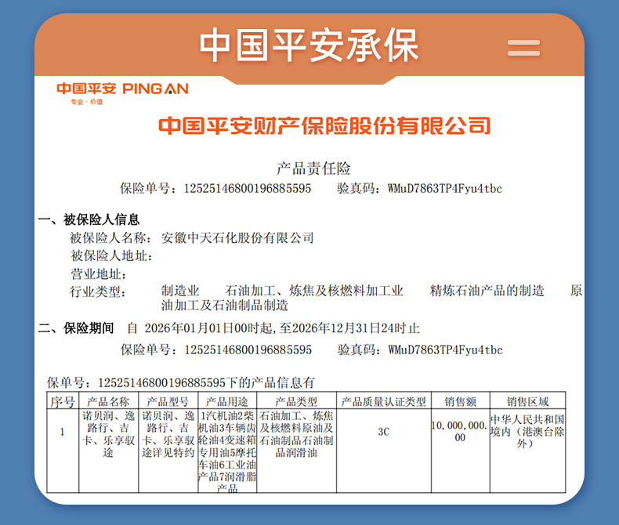Click the 产品责任险 heading
The width and height of the screenshot is (619, 525).
point(313,168)
